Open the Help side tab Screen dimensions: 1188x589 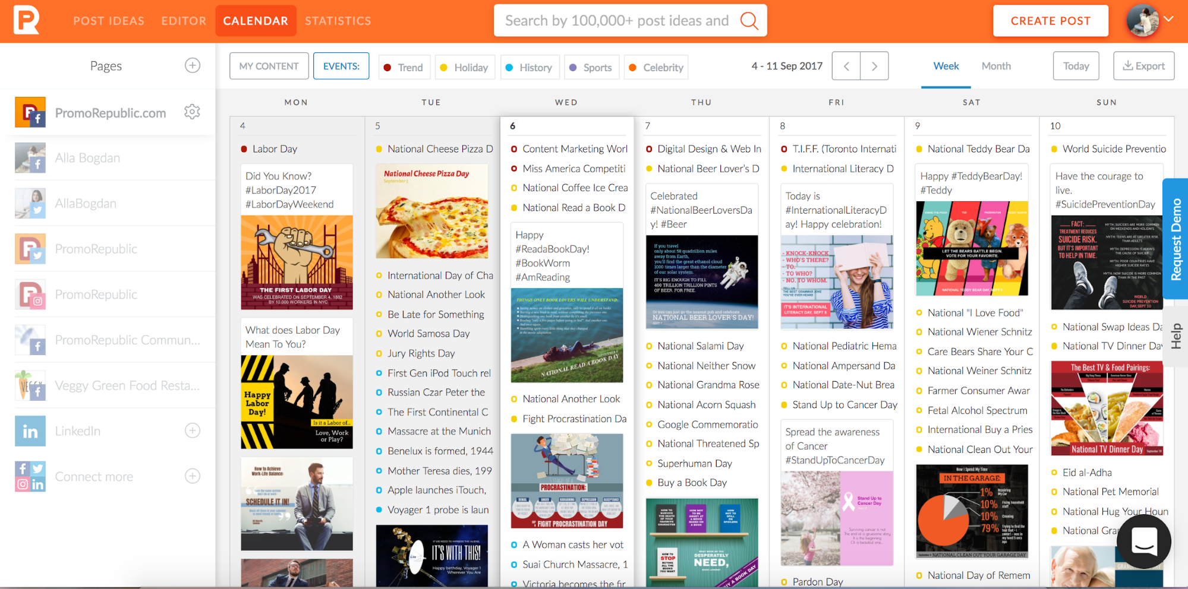click(1176, 336)
